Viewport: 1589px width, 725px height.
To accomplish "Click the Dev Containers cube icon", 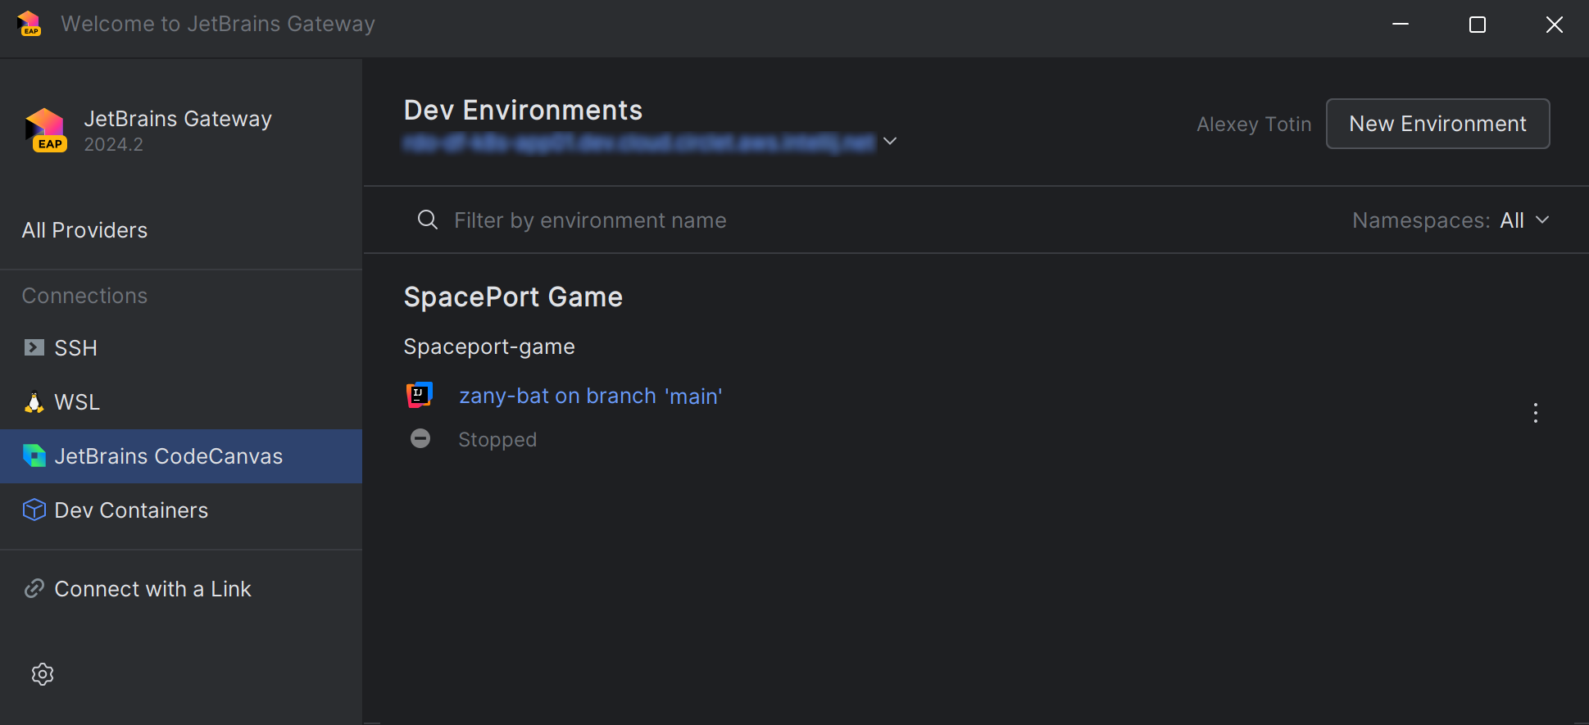I will (34, 510).
